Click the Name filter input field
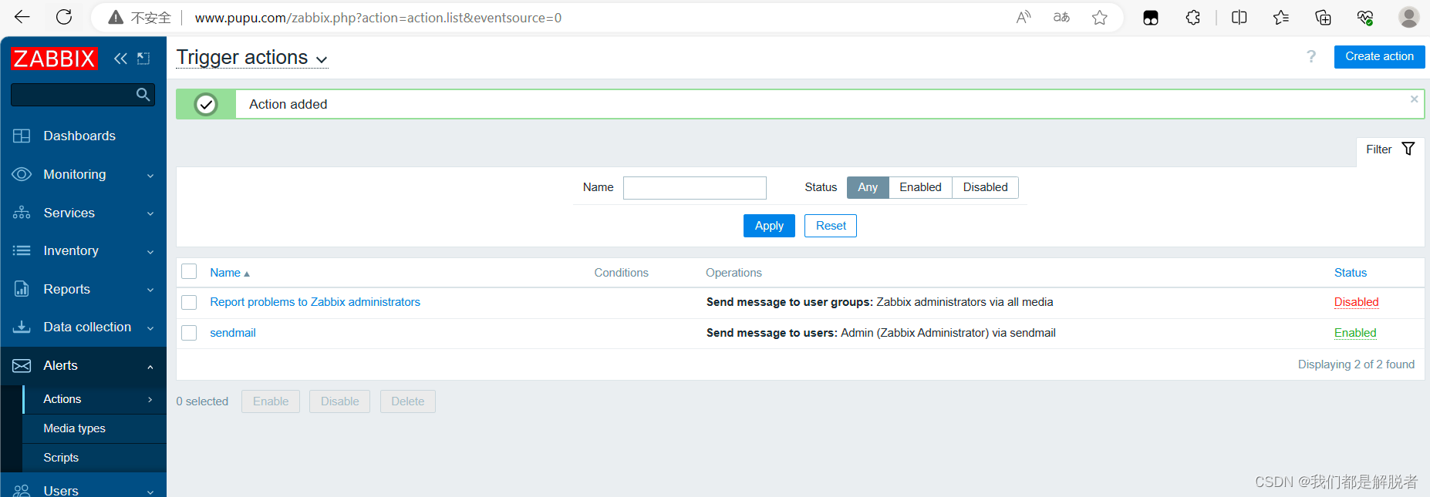The height and width of the screenshot is (497, 1430). click(694, 188)
